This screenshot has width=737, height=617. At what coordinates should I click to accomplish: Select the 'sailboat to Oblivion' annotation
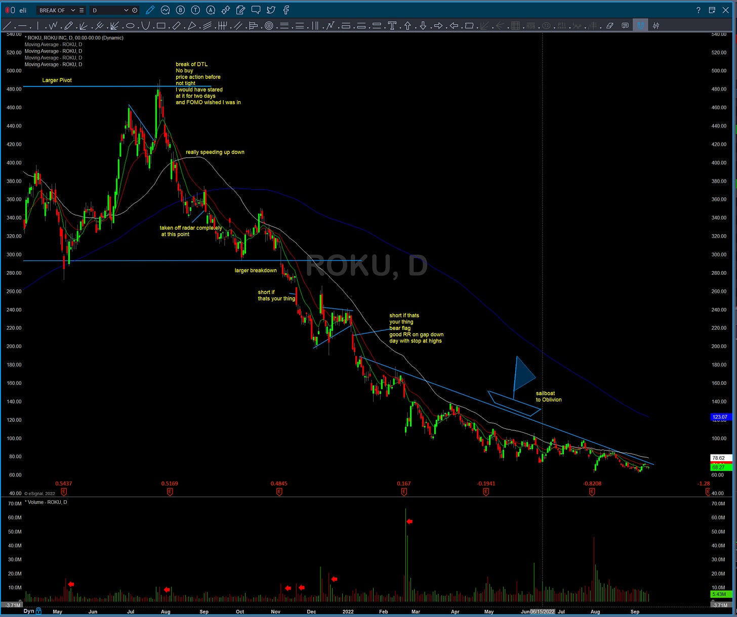click(549, 396)
